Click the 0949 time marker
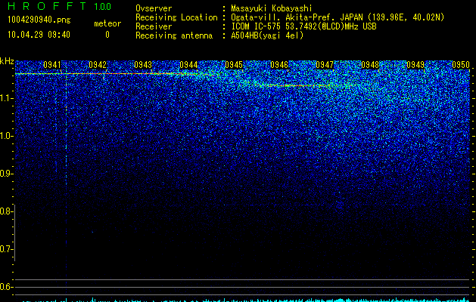Screen dimensions: 476x302 [415, 64]
